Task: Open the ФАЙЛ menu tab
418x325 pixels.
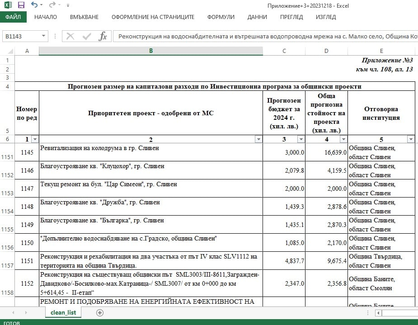Action: coord(13,17)
